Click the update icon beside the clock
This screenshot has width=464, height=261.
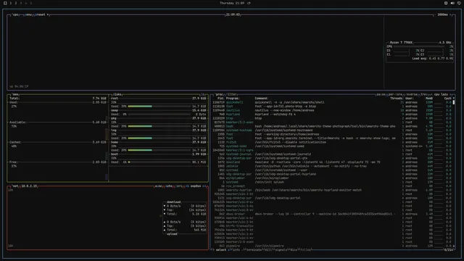[249, 3]
